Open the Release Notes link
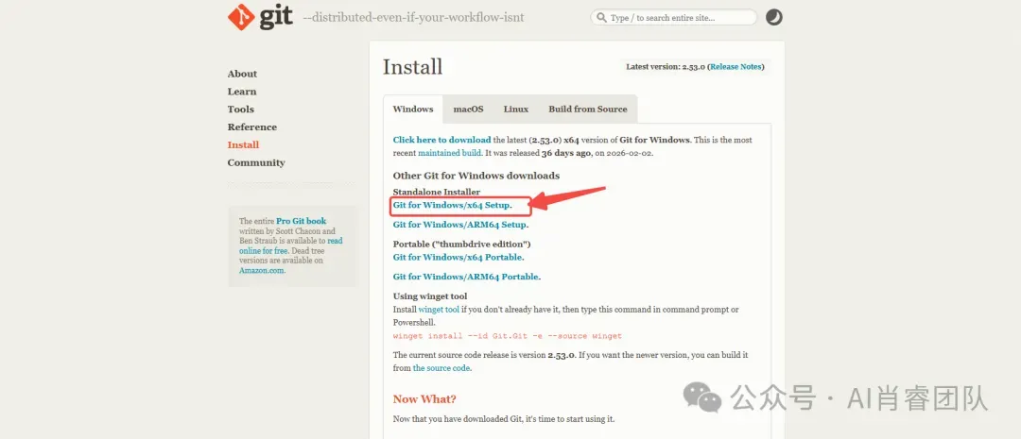 (735, 67)
